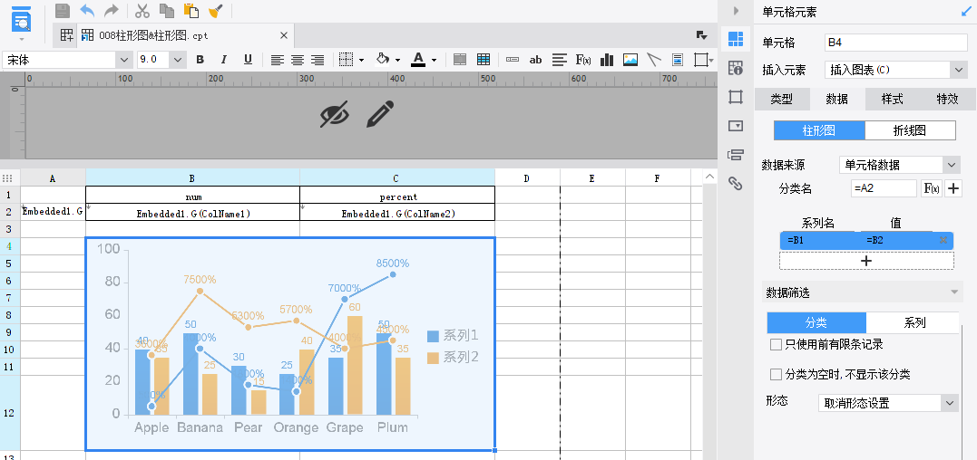This screenshot has width=977, height=460.
Task: Open fill color dropdown arrow
Action: (x=397, y=61)
